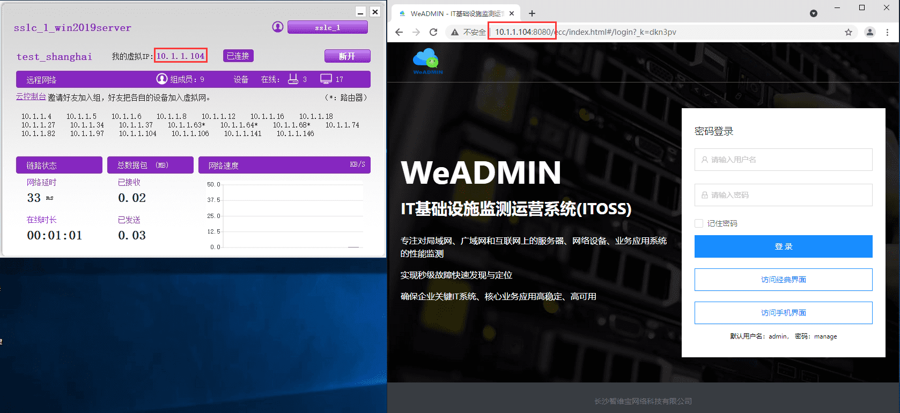Open a new browser tab
The width and height of the screenshot is (900, 413).
532,13
